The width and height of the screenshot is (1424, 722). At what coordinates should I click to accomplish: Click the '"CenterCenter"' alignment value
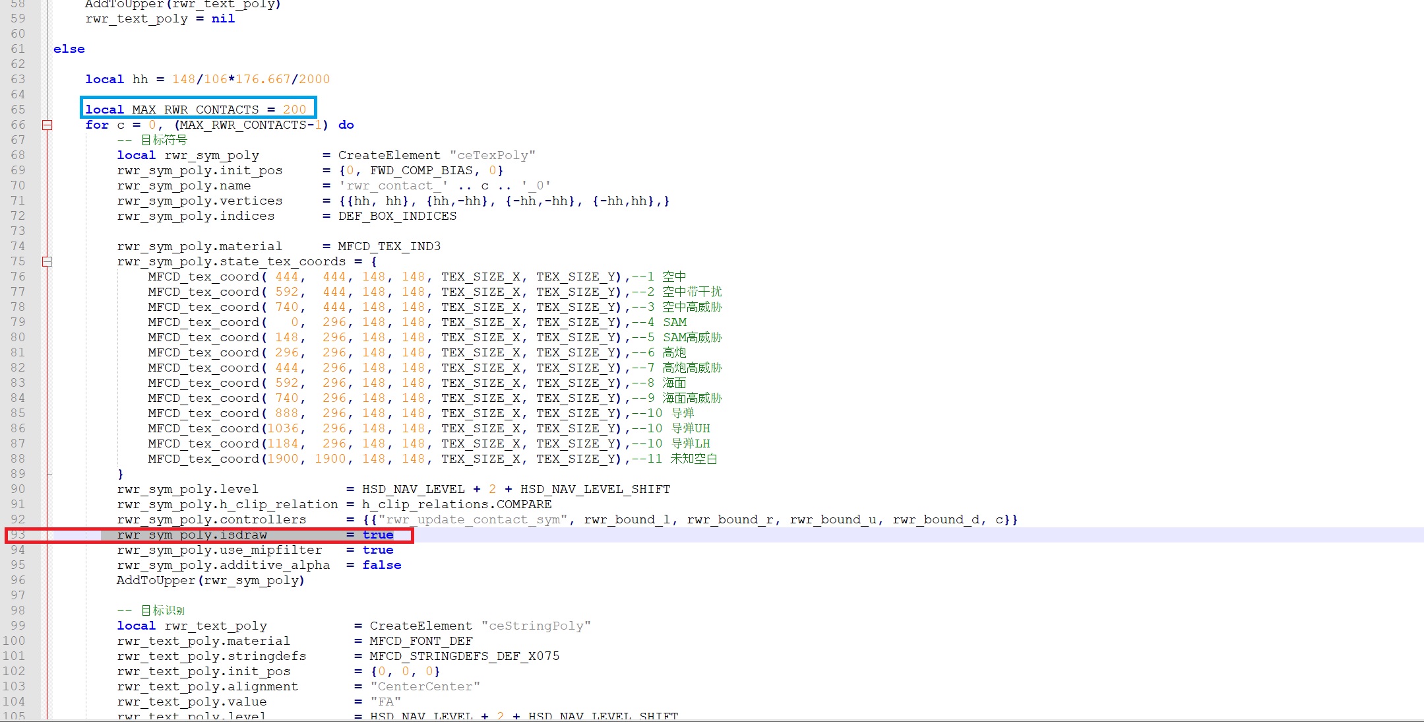click(425, 686)
